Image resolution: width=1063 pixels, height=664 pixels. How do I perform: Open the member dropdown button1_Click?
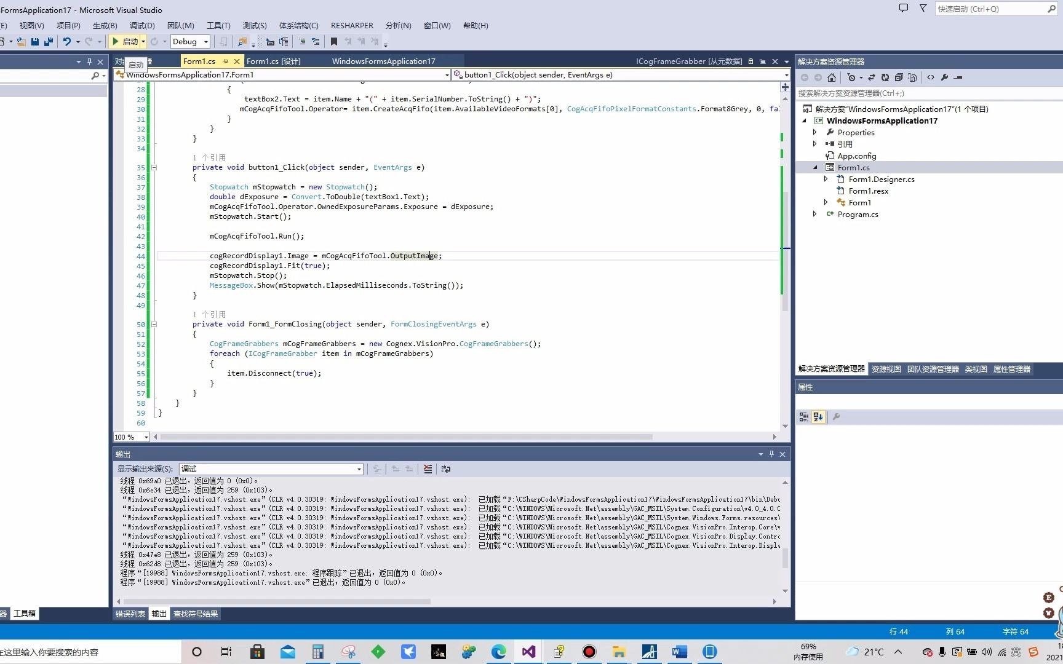621,74
